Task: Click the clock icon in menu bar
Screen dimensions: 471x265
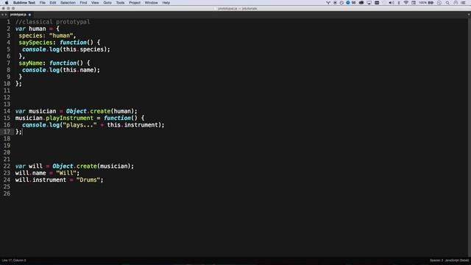Action: (x=439, y=3)
